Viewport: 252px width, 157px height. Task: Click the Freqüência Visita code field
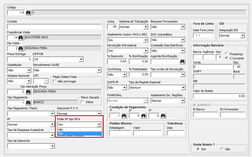[13, 37]
